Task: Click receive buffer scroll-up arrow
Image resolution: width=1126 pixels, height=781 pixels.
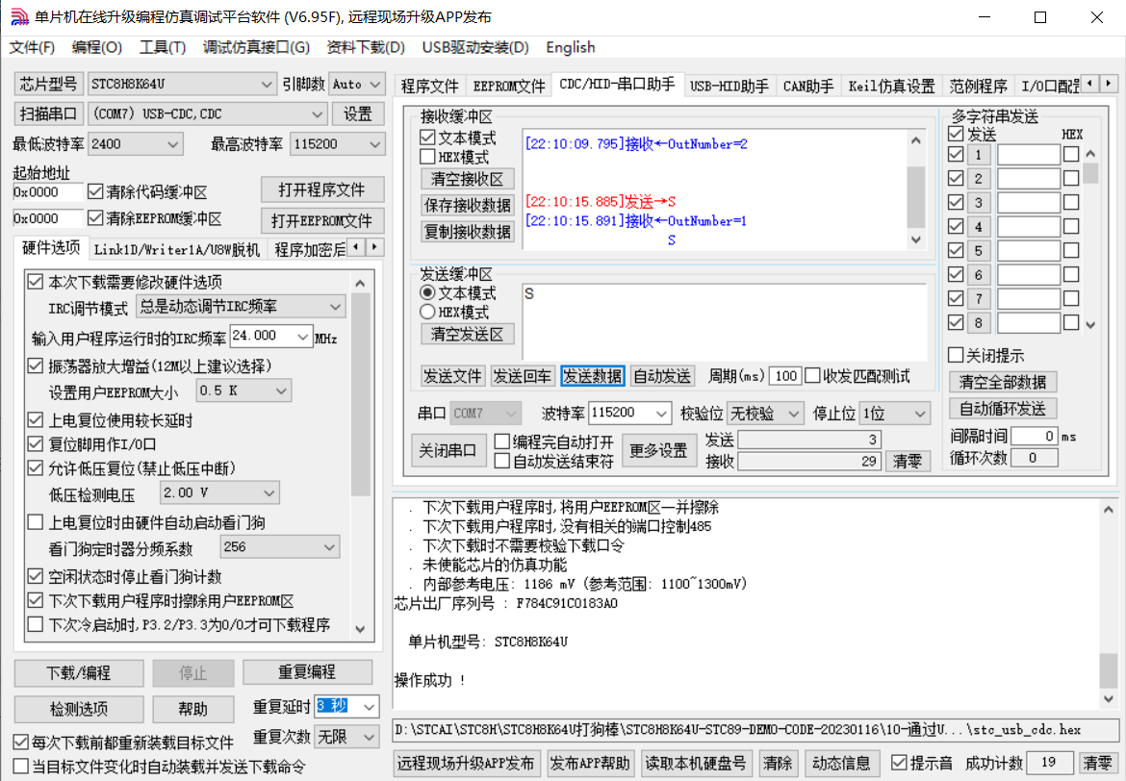Action: coord(915,140)
